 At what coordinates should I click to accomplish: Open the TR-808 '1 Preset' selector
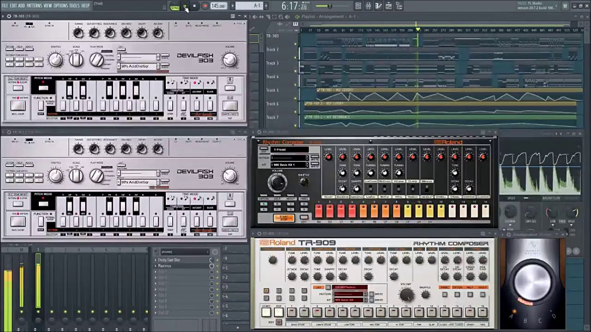pos(290,150)
